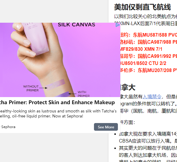
Task: Click the WITHOUT PRIMER label in ad
Action: click(x=31, y=89)
